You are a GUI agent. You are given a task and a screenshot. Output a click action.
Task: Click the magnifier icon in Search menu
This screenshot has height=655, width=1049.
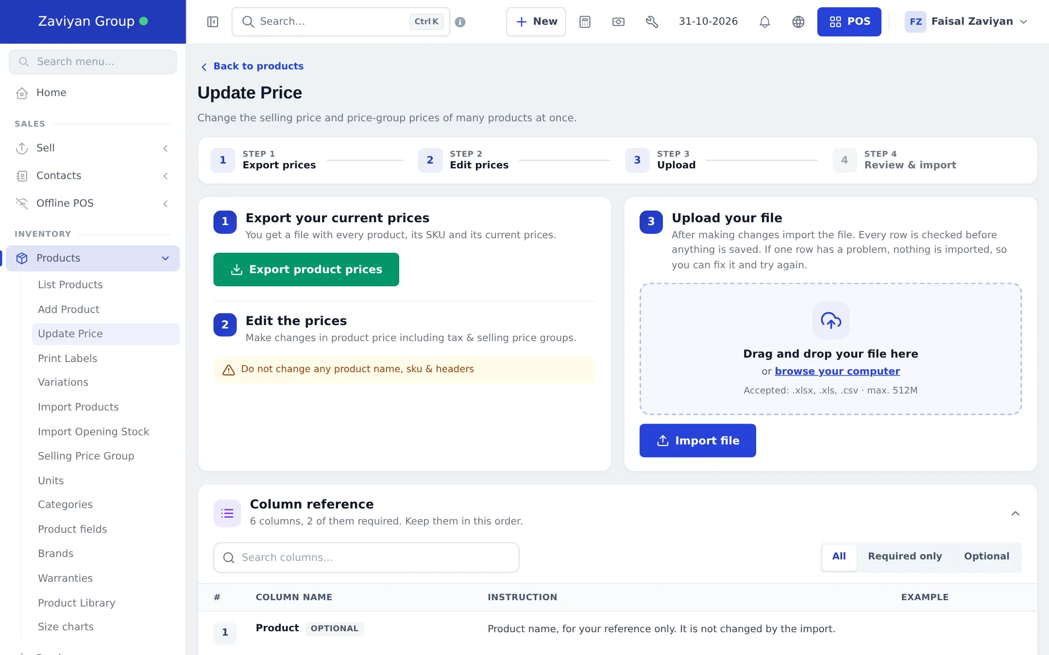[24, 62]
